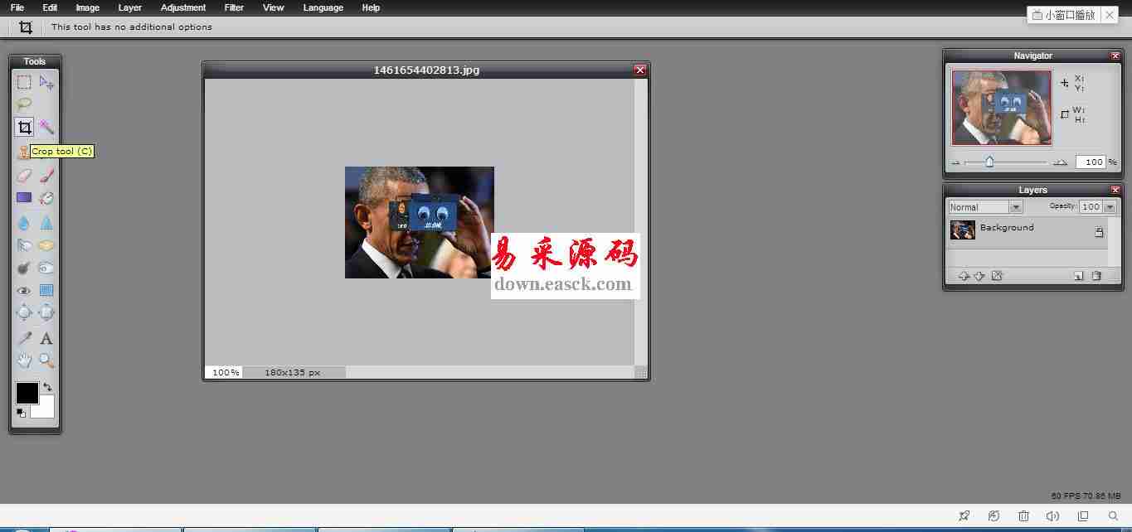Select the Type text tool
Screen dimensions: 1132x532
click(46, 338)
